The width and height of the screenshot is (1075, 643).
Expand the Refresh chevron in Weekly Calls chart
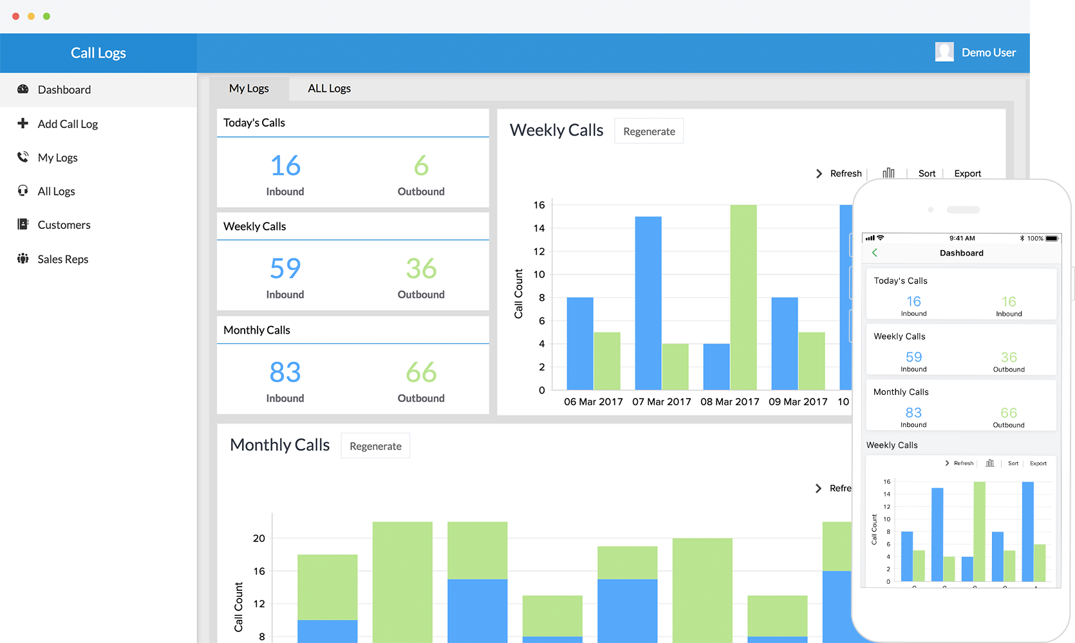819,174
